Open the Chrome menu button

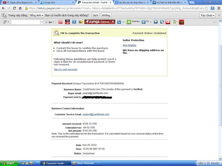[219, 8]
